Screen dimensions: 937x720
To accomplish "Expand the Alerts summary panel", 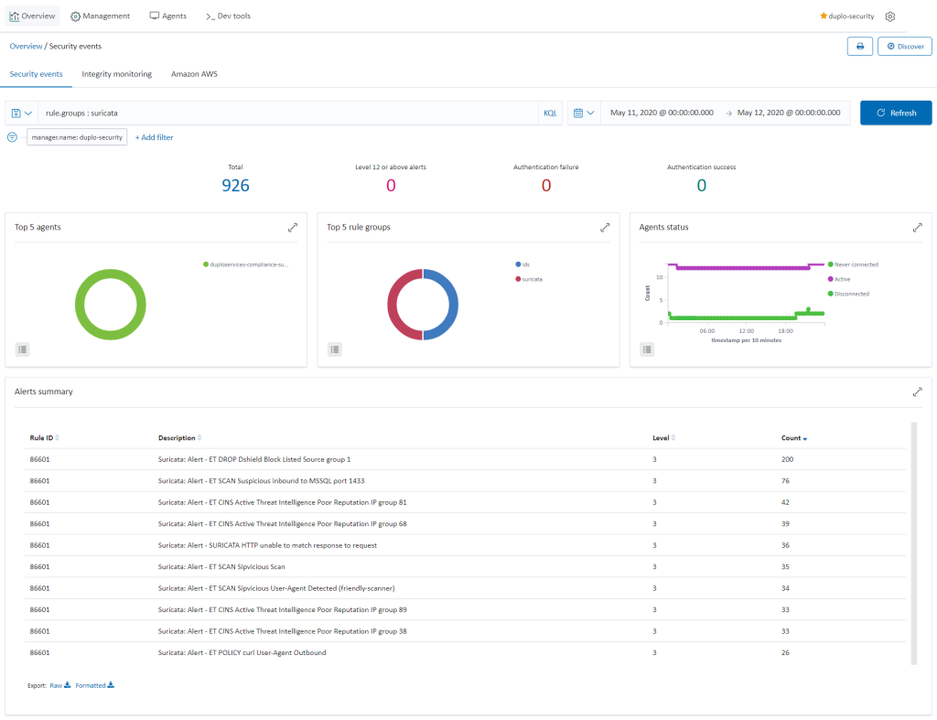I will 917,392.
